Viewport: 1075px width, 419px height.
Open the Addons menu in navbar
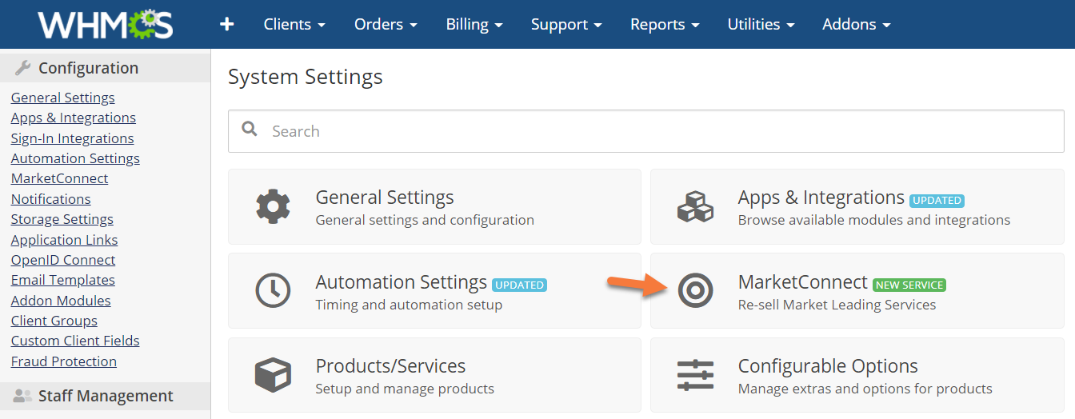[856, 25]
